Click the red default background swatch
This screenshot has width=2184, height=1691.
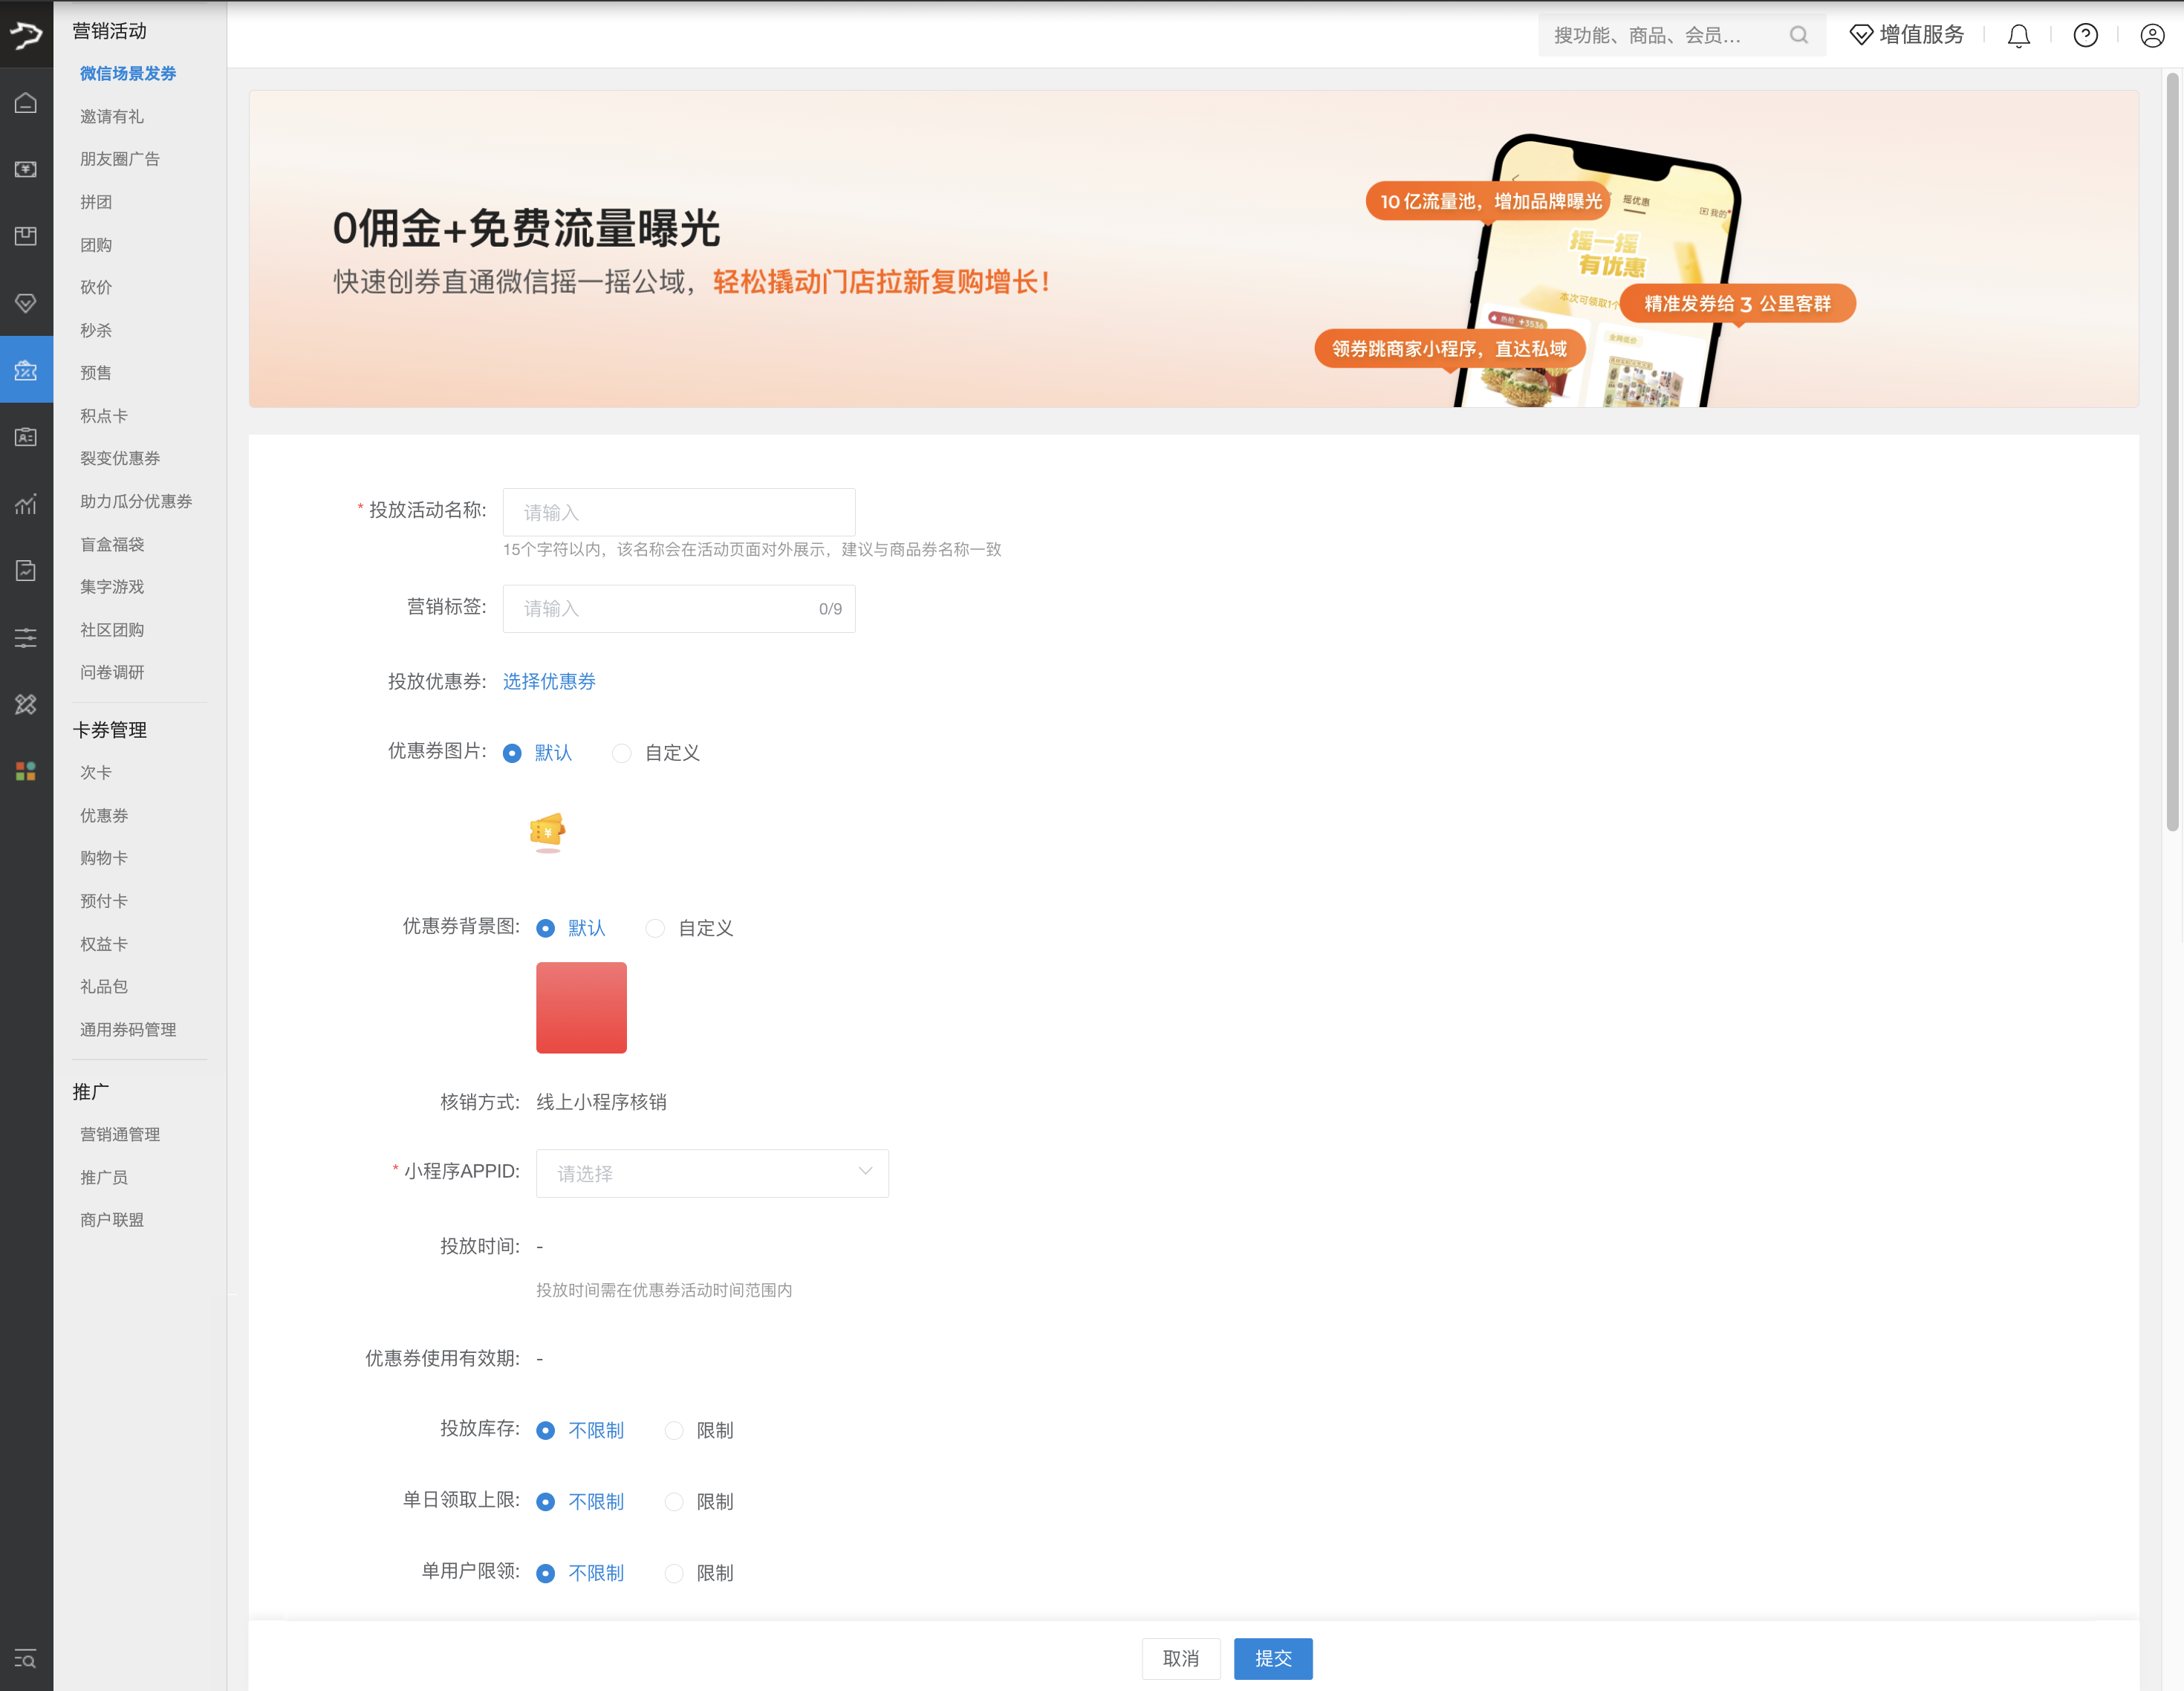[581, 1007]
